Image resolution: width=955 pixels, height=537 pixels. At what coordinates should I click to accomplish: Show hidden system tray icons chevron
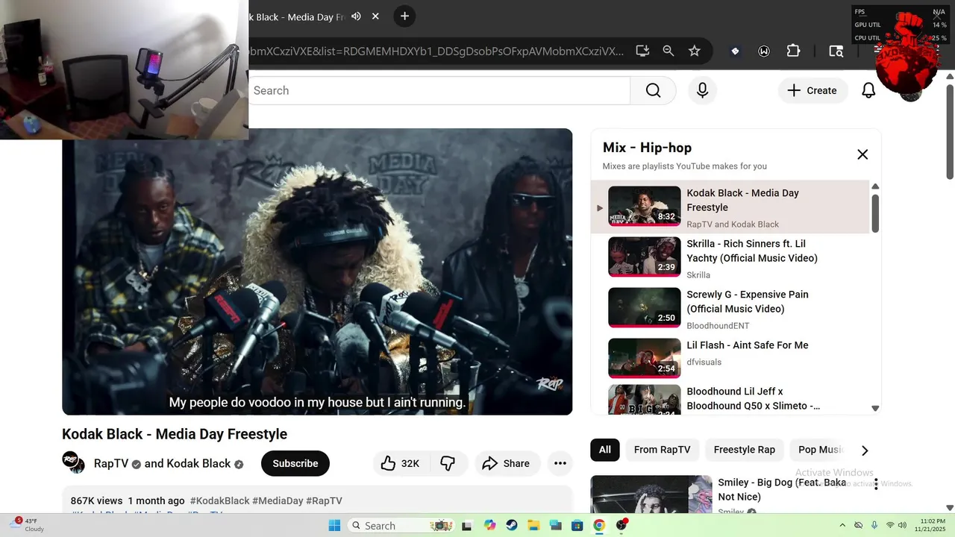pos(842,526)
